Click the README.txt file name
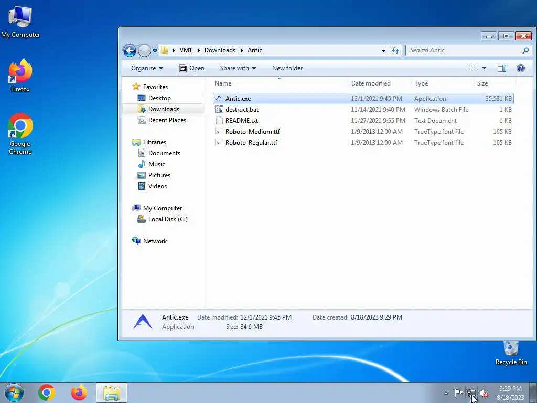Viewport: 537px width, 403px height. pos(241,121)
